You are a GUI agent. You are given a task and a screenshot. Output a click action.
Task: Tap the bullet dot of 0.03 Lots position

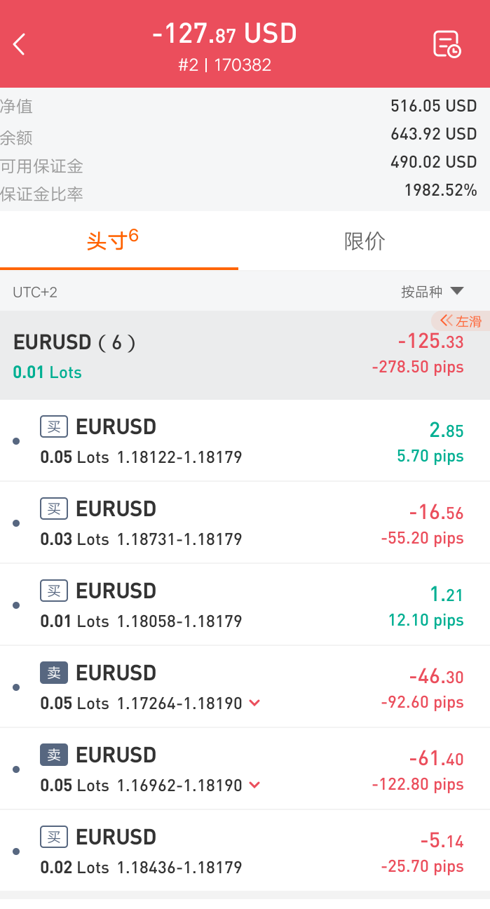pos(16,523)
